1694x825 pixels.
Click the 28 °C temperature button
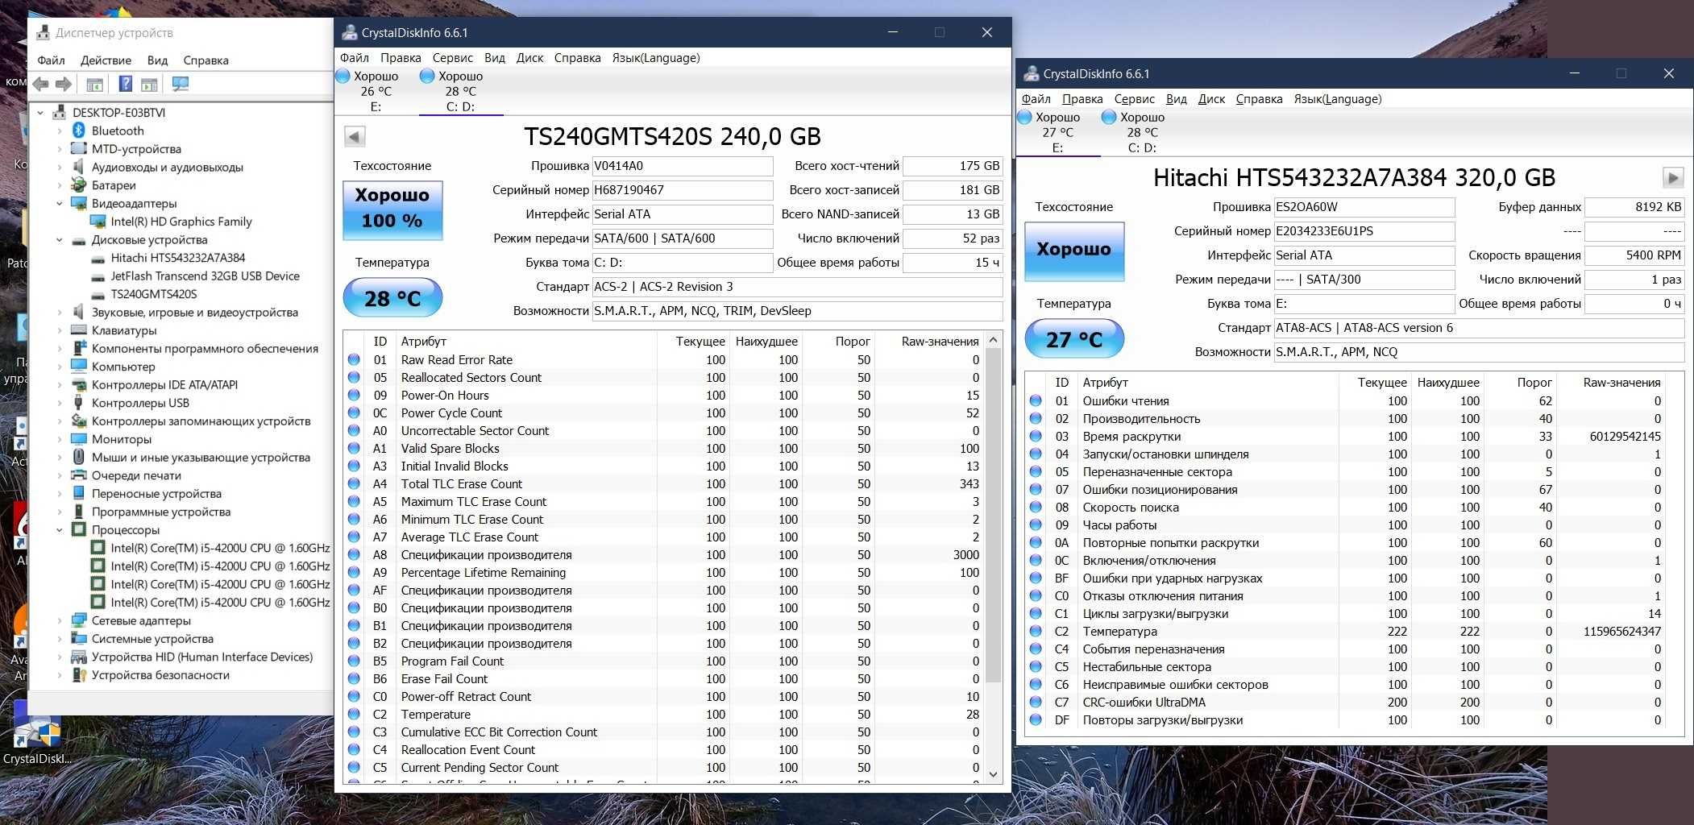(392, 298)
